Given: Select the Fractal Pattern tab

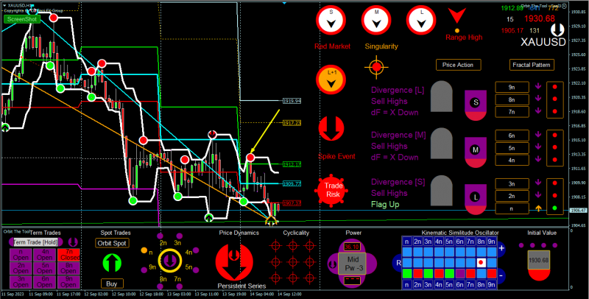Looking at the screenshot, I should pos(532,65).
